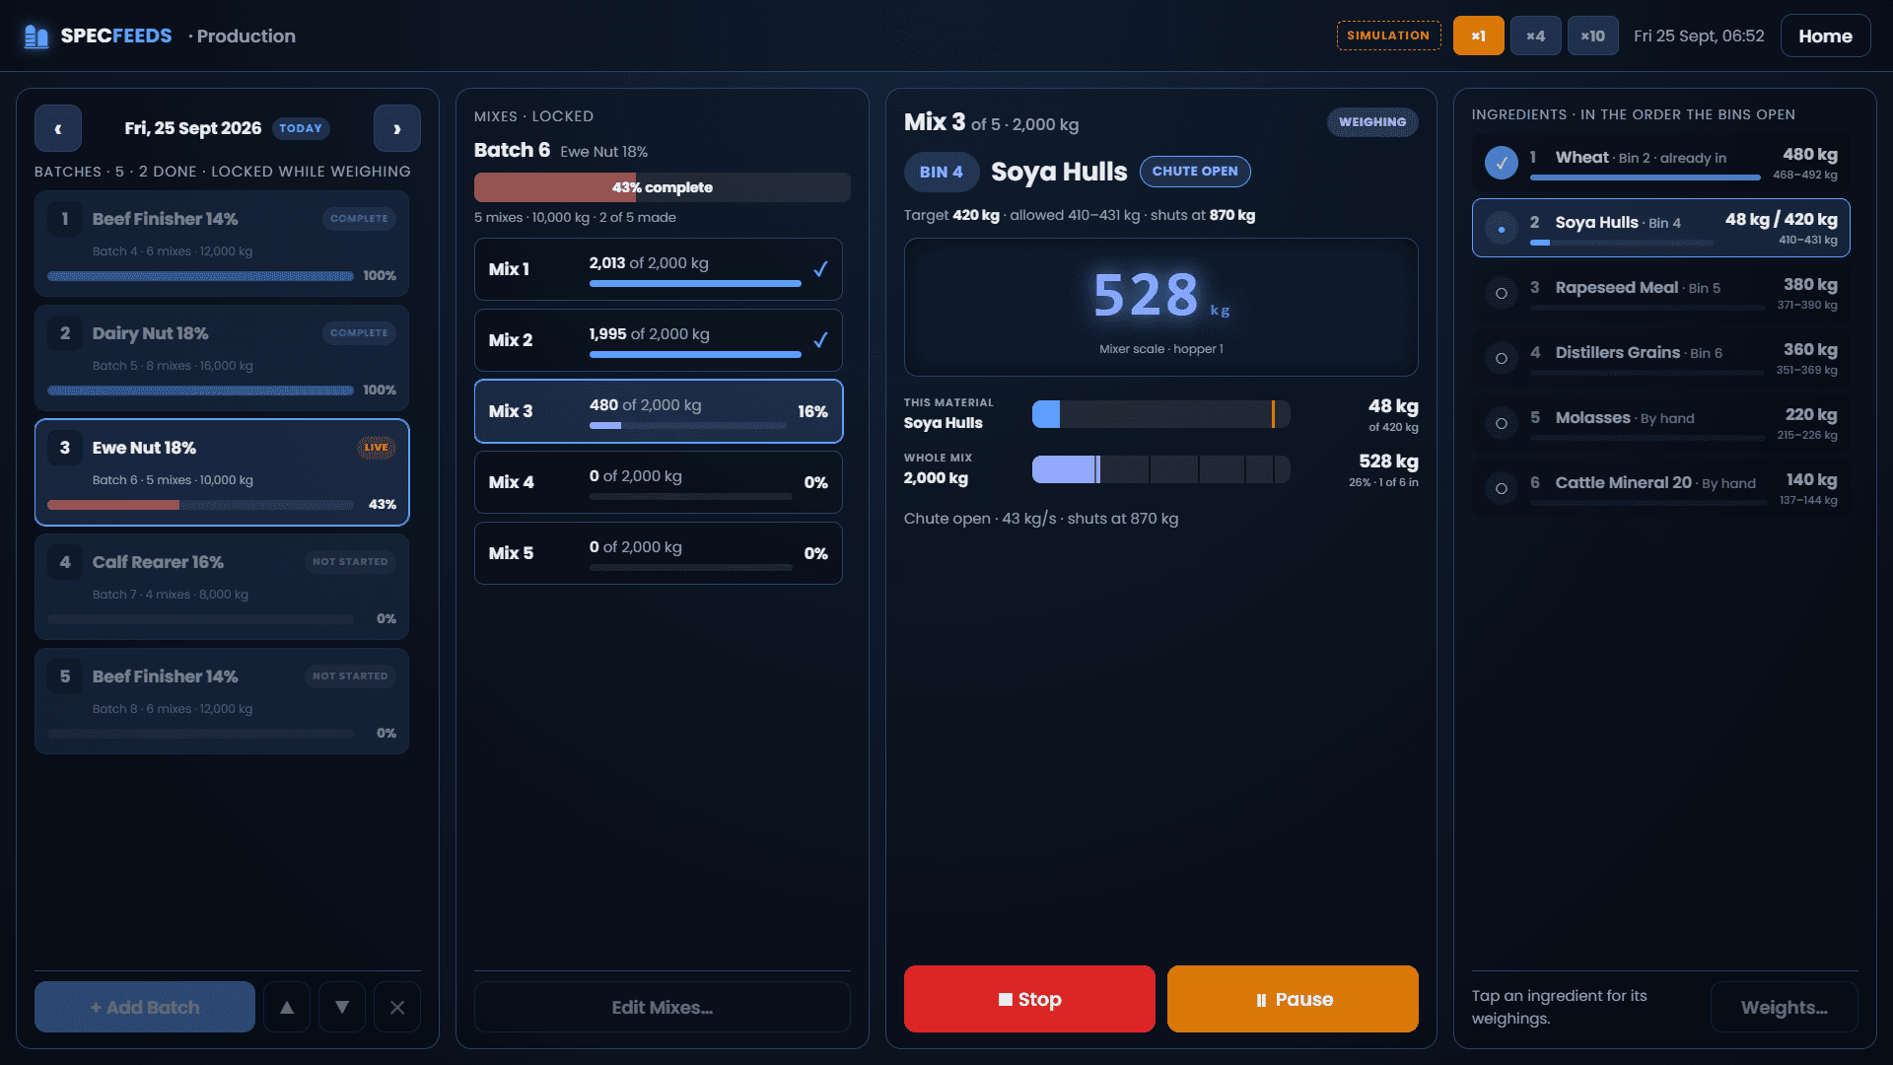This screenshot has width=1893, height=1065.
Task: Select the Mix 3 row
Action: click(659, 411)
